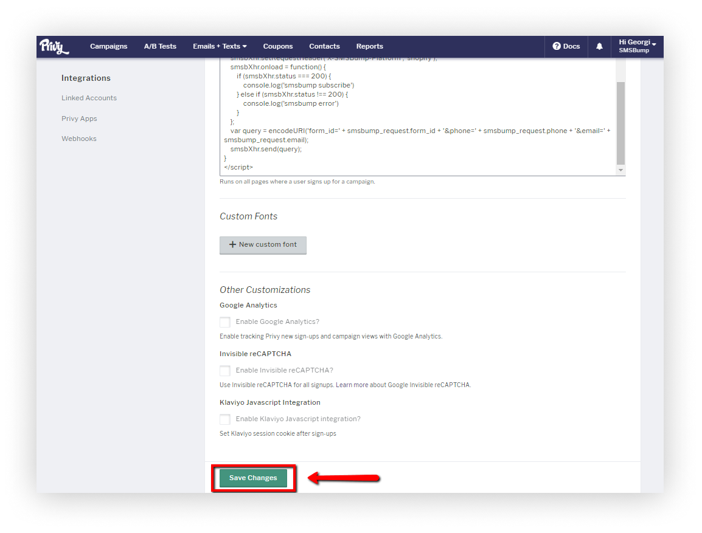The image size is (702, 533).
Task: Open Docs help link
Action: 566,47
